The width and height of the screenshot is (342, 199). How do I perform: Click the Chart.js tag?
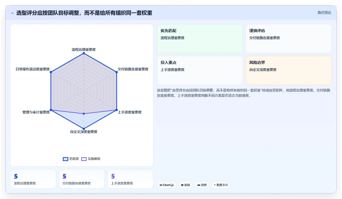[167, 185]
